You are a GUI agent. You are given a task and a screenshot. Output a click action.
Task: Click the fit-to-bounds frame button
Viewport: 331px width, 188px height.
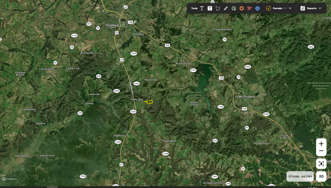(x=321, y=164)
